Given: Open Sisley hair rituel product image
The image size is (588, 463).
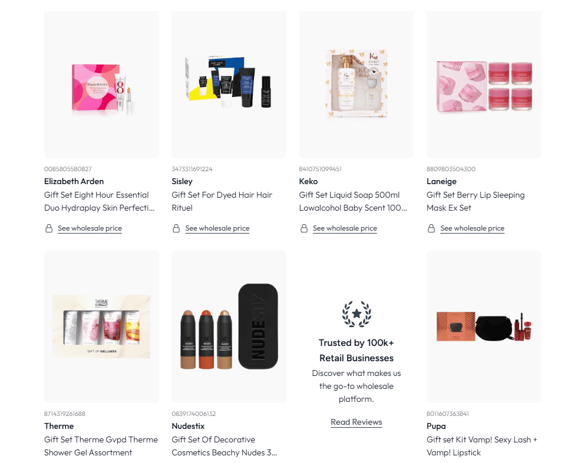Looking at the screenshot, I should 229,85.
